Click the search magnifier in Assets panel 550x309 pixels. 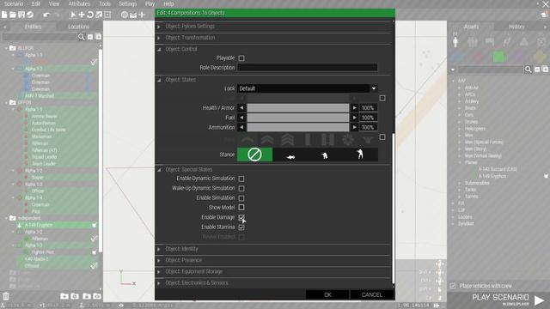(x=528, y=70)
